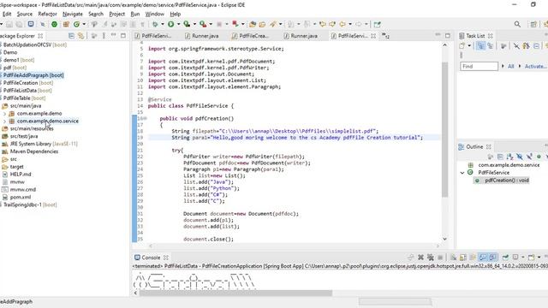Screen dimensions: 548x308
Task: Select the PdfFileCreation project
Action: point(27,83)
